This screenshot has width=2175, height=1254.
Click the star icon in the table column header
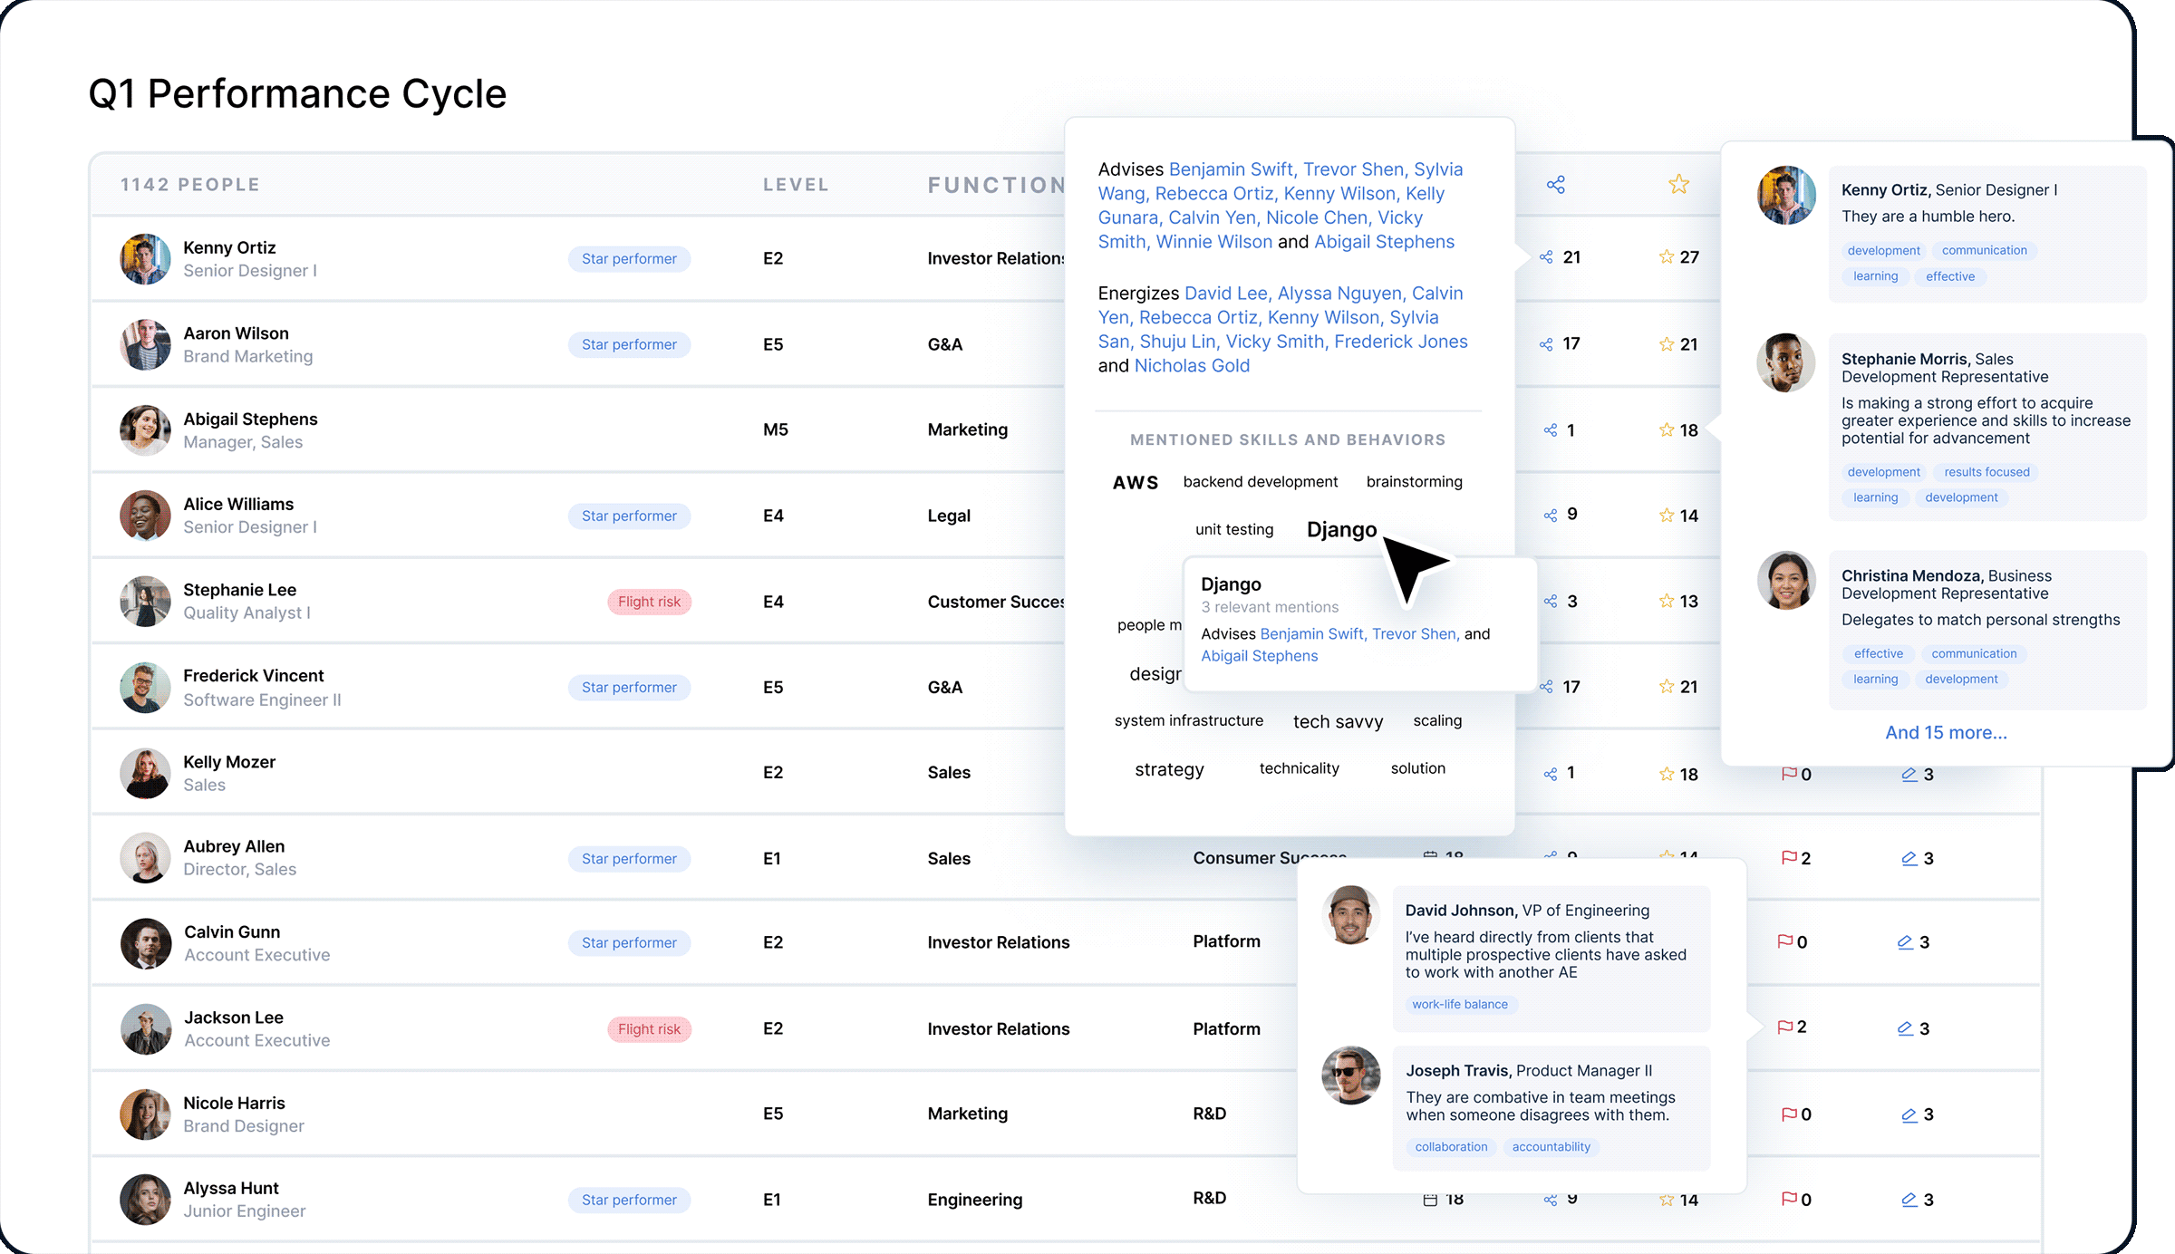pos(1679,184)
